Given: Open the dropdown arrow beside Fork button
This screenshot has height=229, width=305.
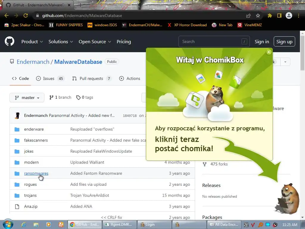Looking at the screenshot, I should pyautogui.click(x=285, y=62).
